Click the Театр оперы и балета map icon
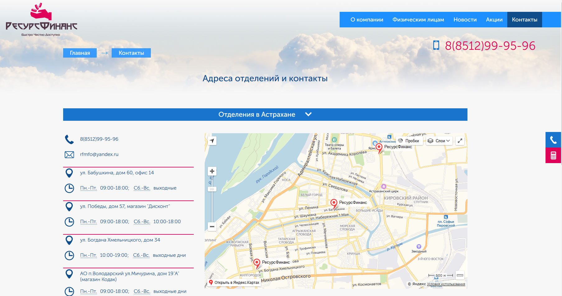 click(x=334, y=140)
